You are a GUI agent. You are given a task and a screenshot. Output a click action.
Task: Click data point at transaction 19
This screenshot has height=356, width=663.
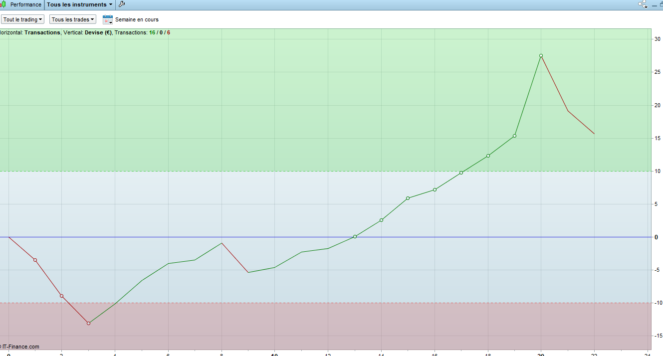click(514, 136)
